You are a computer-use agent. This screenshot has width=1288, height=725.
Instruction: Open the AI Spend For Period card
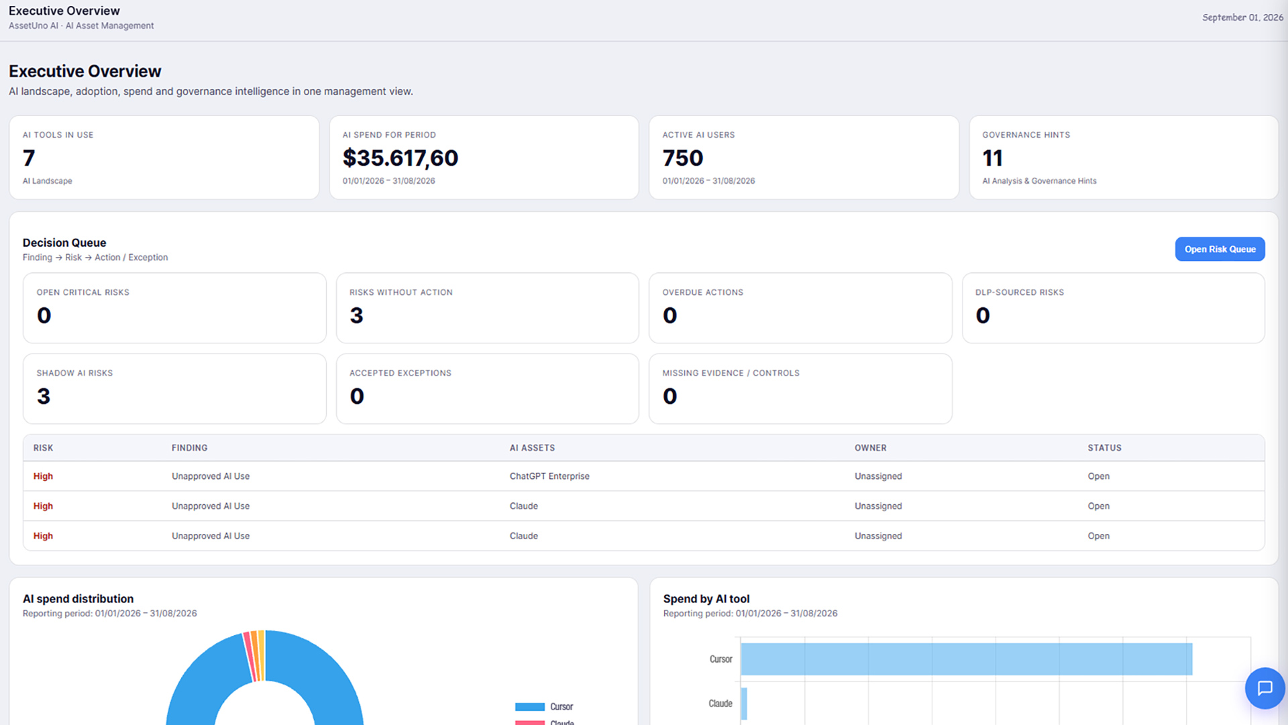(x=484, y=158)
